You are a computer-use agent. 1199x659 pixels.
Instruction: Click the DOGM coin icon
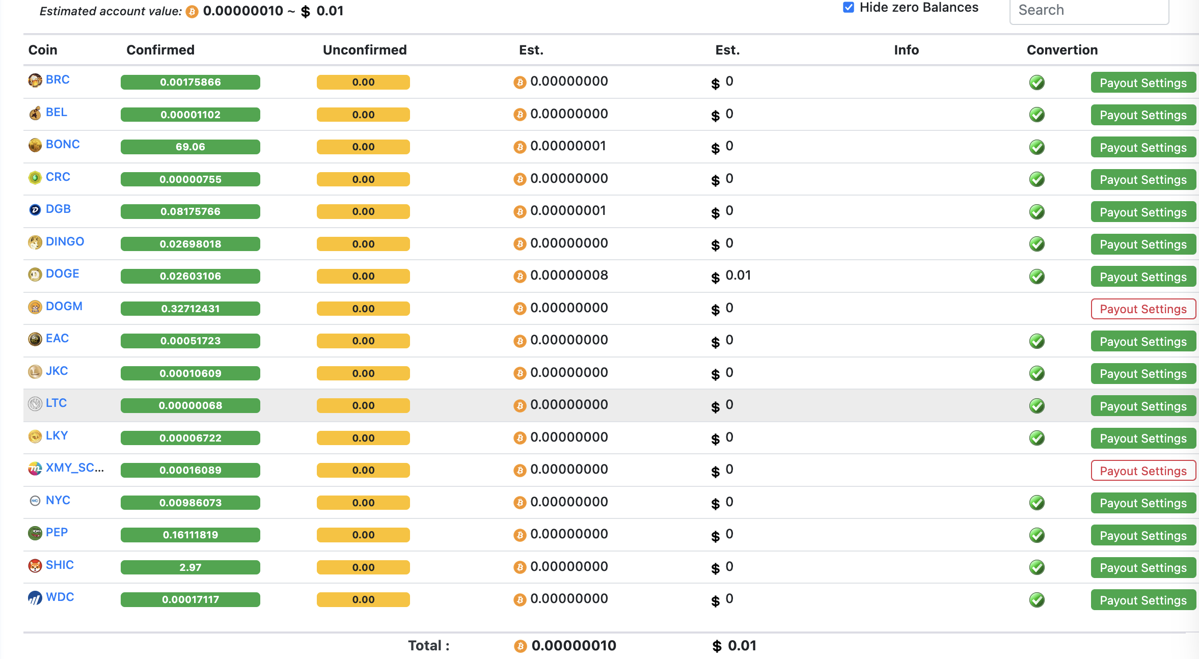(x=35, y=307)
